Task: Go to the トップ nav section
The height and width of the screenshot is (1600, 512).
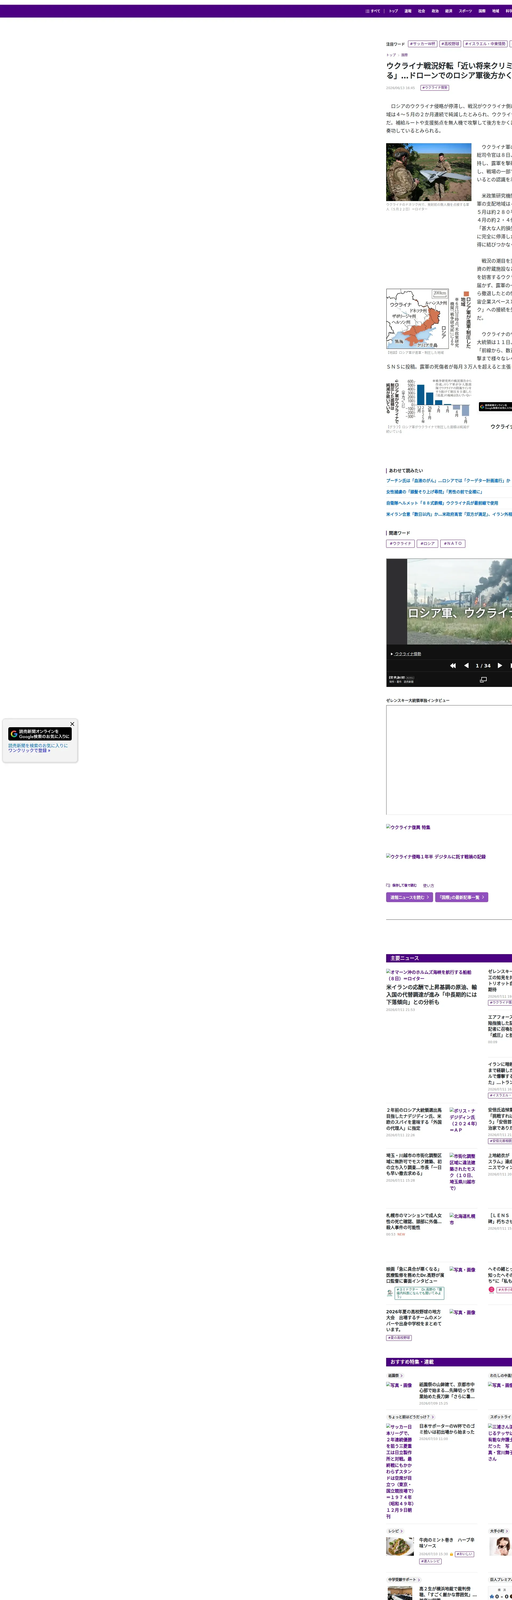Action: [393, 11]
